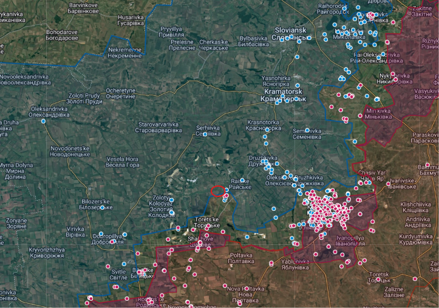Click blue marker on Krasnotorka label
Image resolution: width=439 pixels, height=308 pixels.
[267, 129]
